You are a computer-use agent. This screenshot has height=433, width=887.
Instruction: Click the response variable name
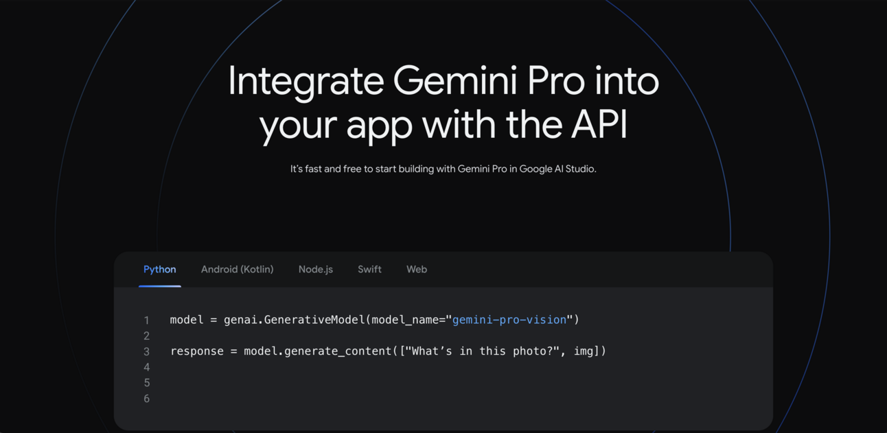tap(198, 351)
